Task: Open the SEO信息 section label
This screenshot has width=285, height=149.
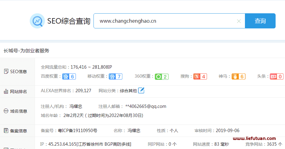Action: pos(18,72)
